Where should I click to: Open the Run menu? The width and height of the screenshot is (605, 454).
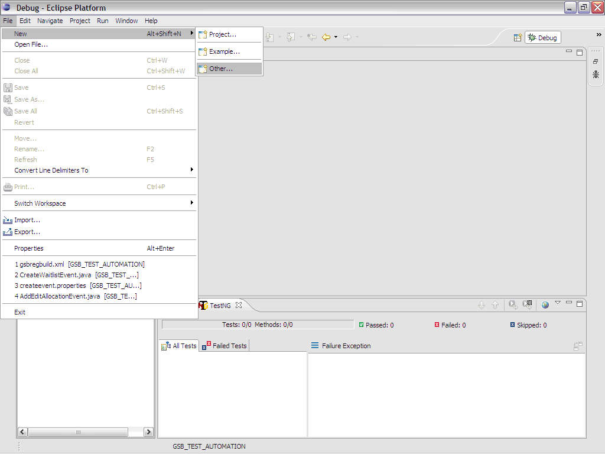103,21
